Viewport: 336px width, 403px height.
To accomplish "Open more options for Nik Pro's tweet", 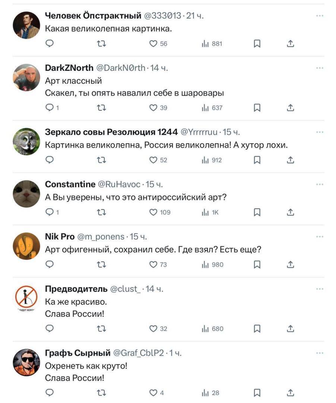I will pyautogui.click(x=319, y=237).
